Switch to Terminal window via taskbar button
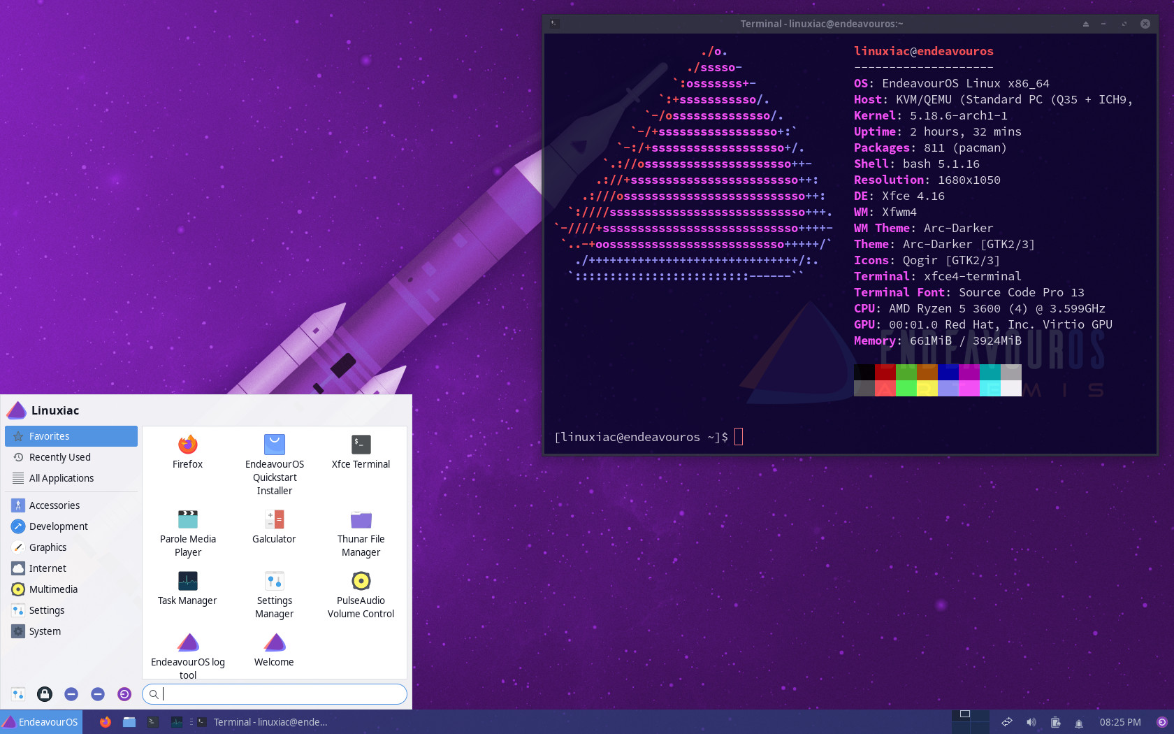 point(263,722)
